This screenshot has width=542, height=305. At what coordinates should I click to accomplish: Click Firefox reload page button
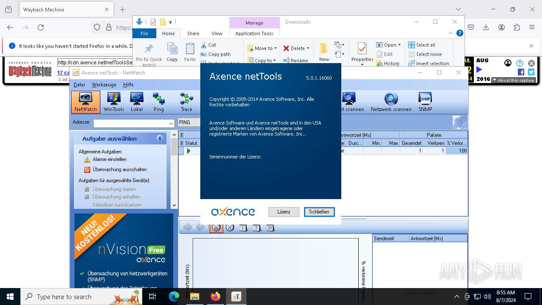pyautogui.click(x=41, y=27)
